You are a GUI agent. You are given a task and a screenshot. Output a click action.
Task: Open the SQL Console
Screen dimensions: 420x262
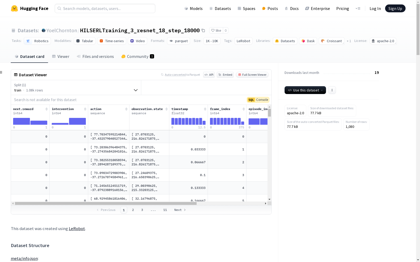[258, 100]
